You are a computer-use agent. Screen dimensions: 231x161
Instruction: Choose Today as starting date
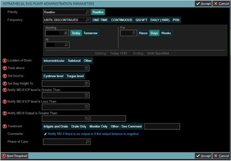click(x=76, y=33)
